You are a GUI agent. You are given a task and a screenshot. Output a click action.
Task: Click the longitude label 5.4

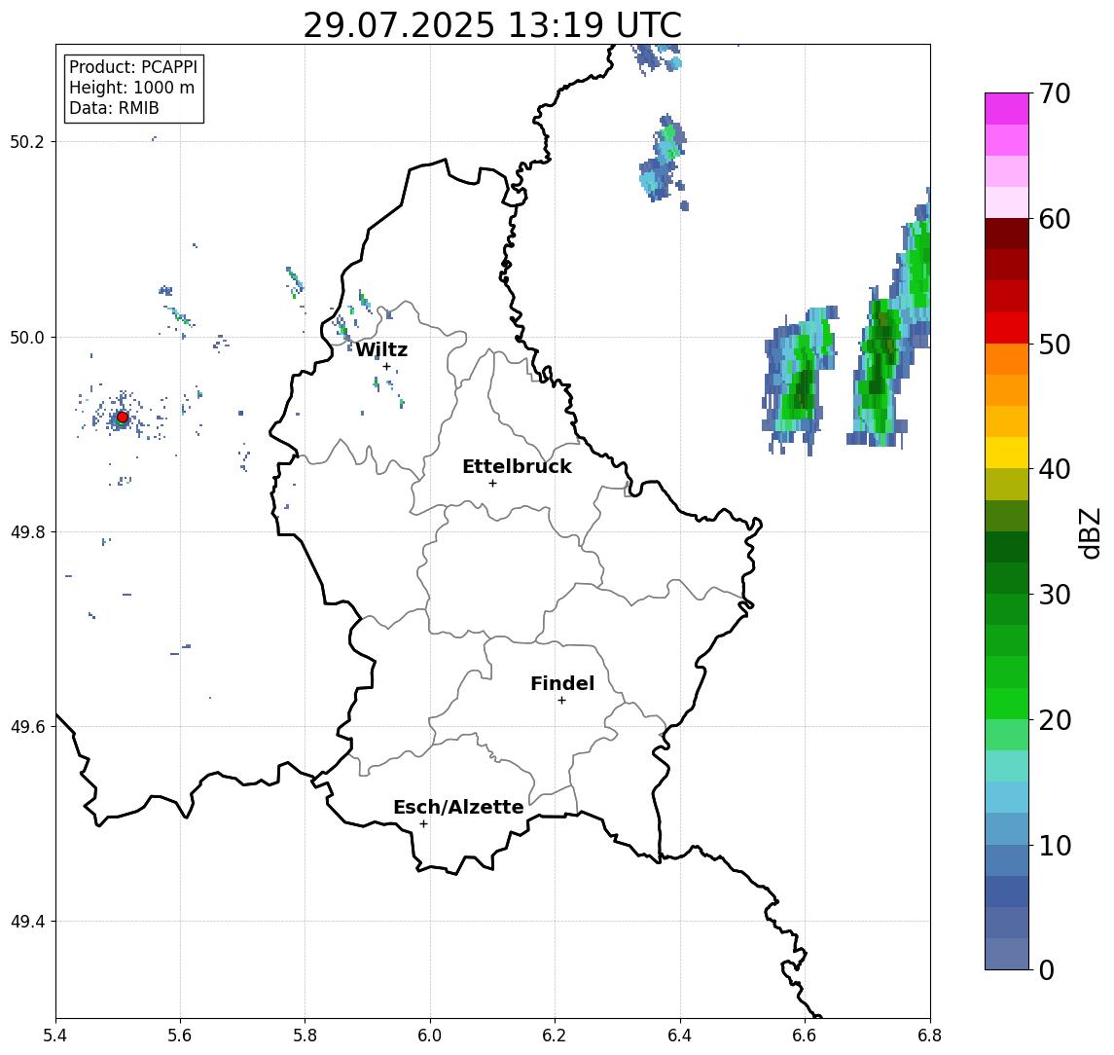(55, 1036)
